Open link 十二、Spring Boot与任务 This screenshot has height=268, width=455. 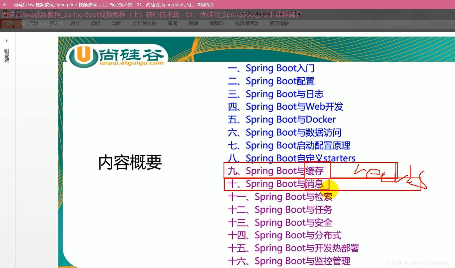click(280, 209)
